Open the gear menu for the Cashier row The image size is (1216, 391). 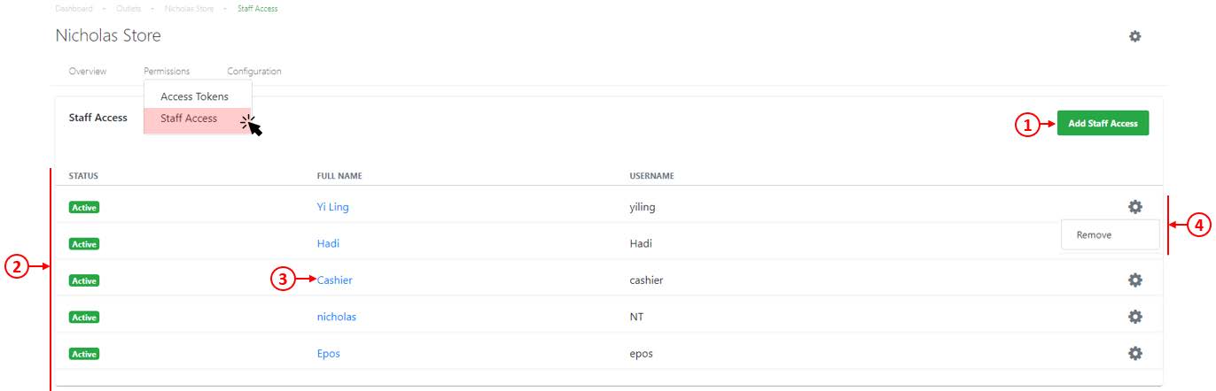coord(1134,280)
